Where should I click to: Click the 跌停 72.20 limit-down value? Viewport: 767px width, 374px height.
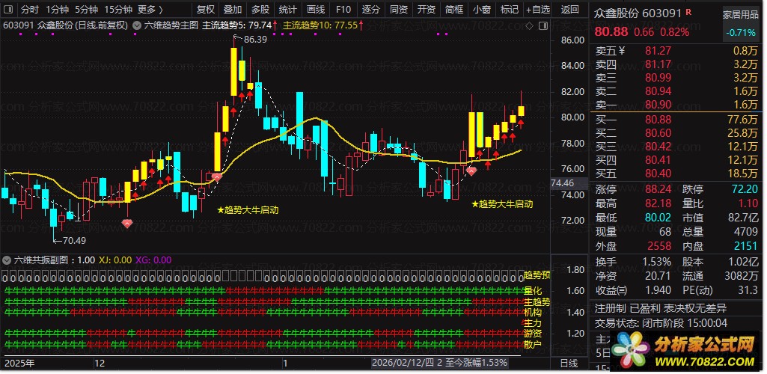point(744,189)
